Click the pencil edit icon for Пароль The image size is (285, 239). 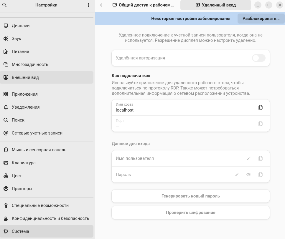pyautogui.click(x=237, y=175)
